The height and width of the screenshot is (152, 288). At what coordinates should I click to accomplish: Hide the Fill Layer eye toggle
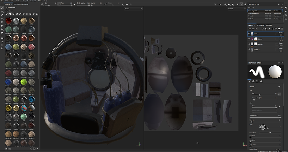249,39
